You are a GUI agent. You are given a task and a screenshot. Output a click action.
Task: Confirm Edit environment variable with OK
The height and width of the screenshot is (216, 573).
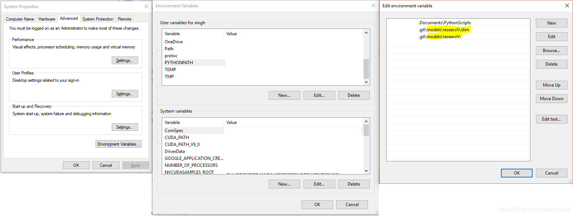pyautogui.click(x=517, y=173)
